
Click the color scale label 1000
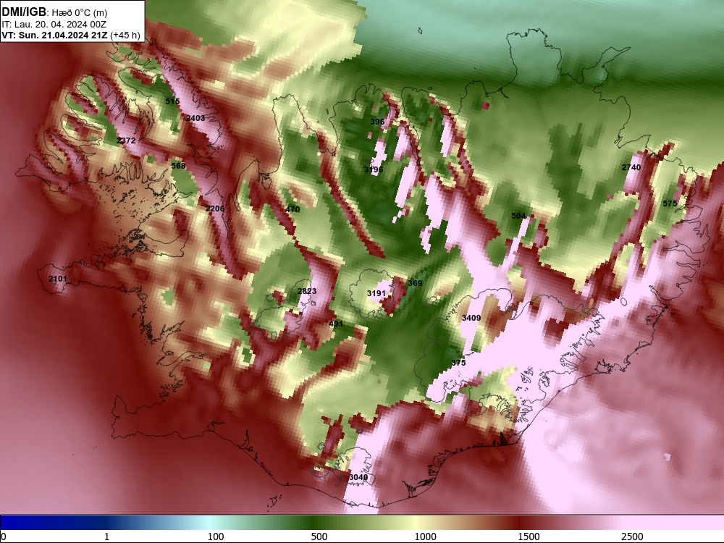(x=425, y=536)
